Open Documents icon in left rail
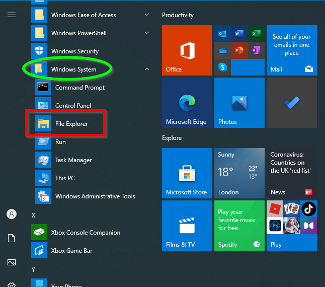Viewport: 325px width, 287px height. coord(12,238)
